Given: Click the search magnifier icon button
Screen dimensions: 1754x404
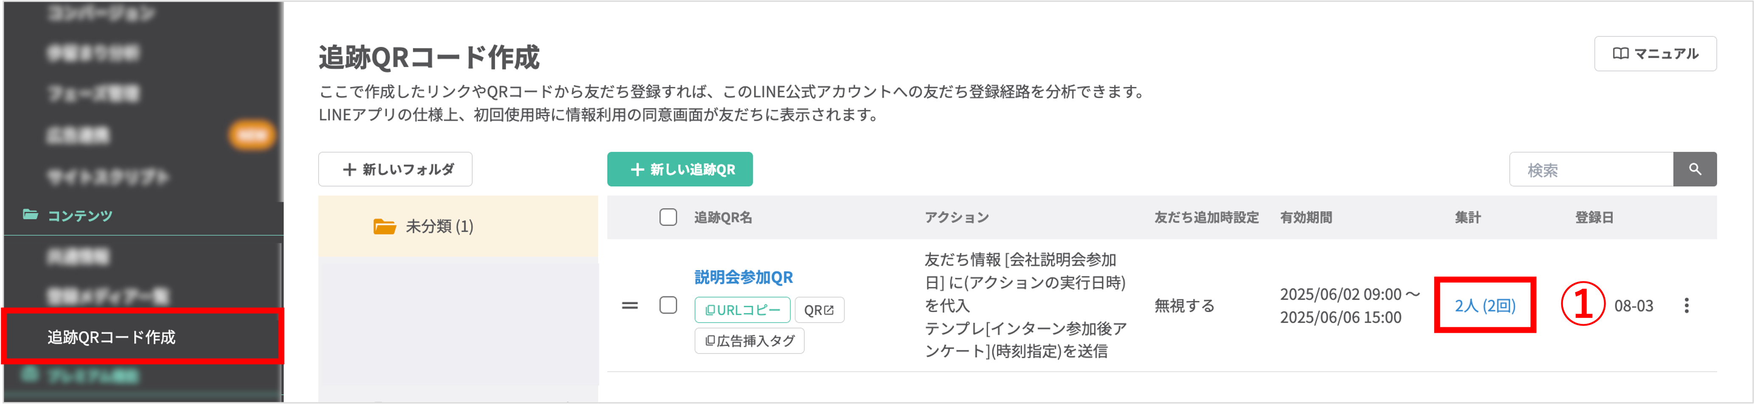Looking at the screenshot, I should pyautogui.click(x=1694, y=169).
